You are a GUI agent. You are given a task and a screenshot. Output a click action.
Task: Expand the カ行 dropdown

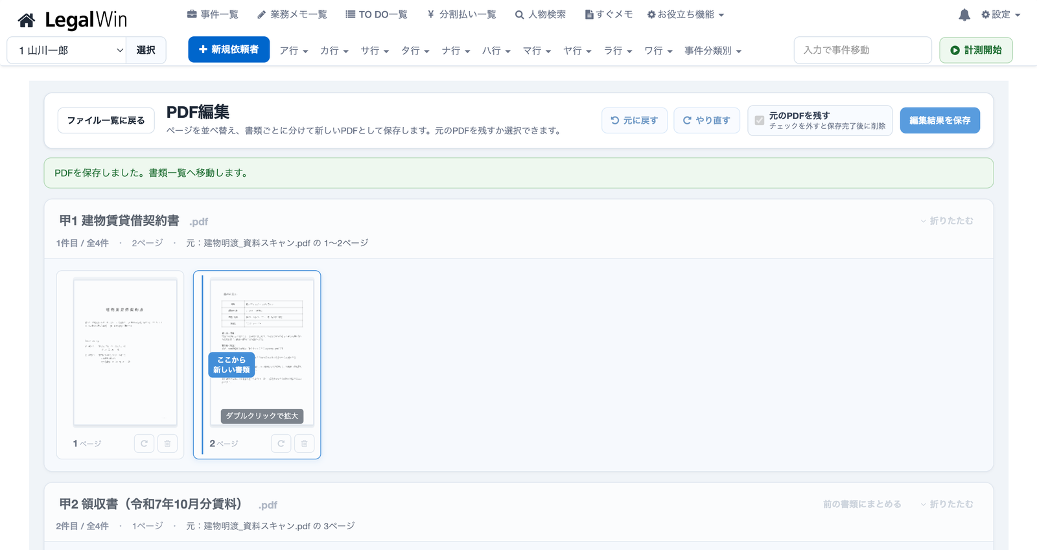click(334, 51)
